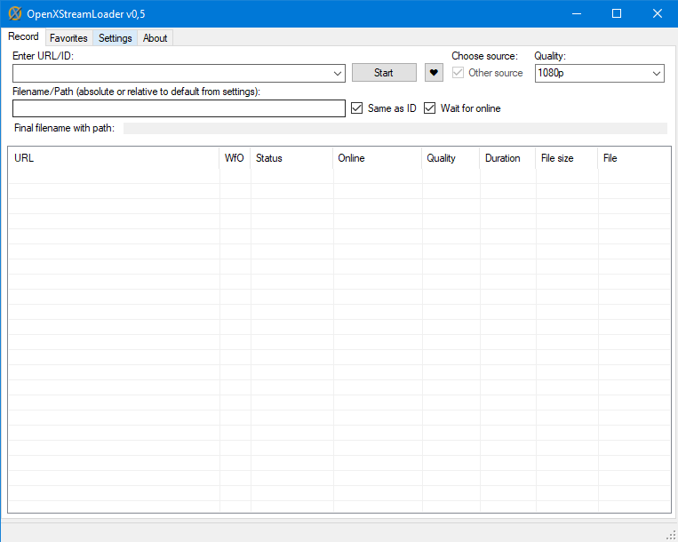Open the Settings tab
Viewport: 678px width, 542px height.
[115, 38]
